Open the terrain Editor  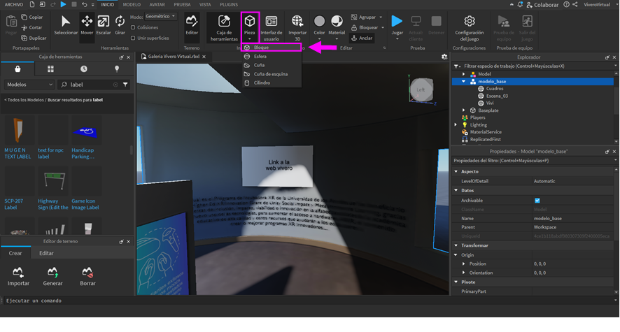click(192, 25)
